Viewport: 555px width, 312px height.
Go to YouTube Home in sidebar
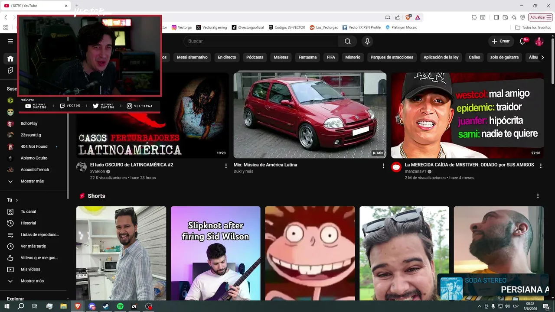click(10, 58)
